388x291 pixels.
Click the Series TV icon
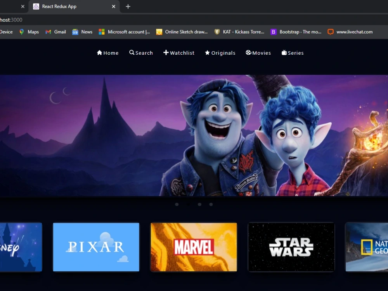[x=284, y=52]
